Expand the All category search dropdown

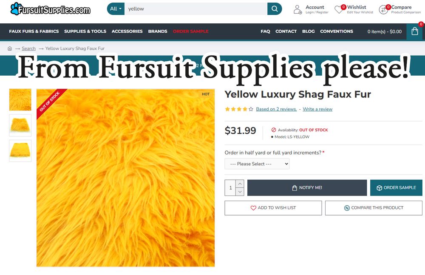click(x=116, y=9)
